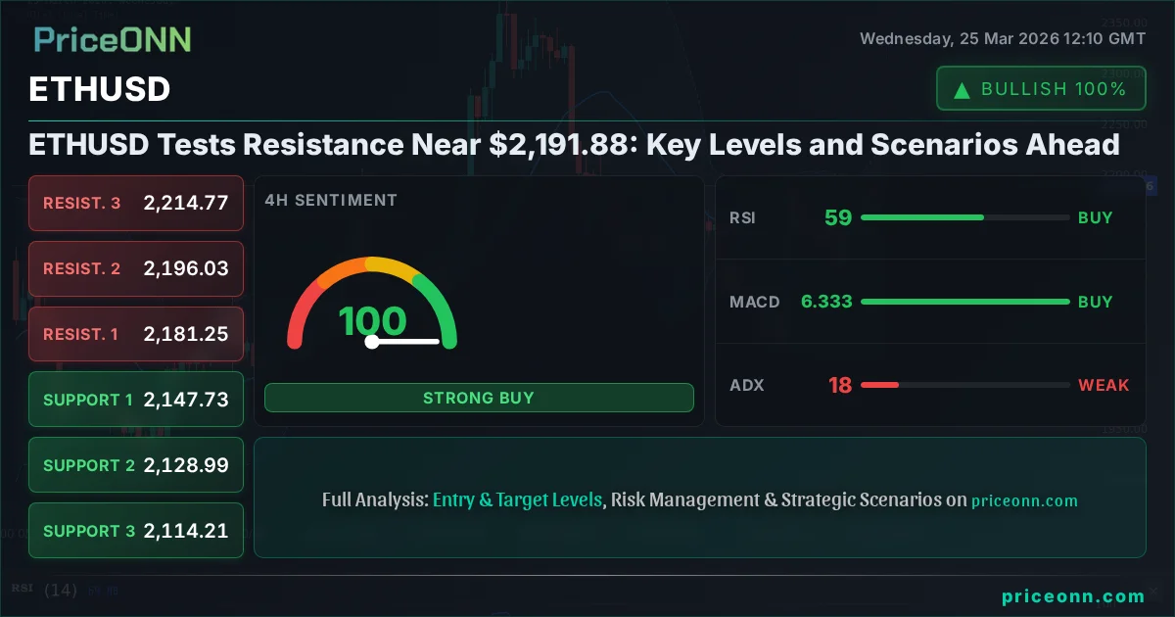The image size is (1175, 617).
Task: Click the PriceONN logo
Action: click(x=111, y=39)
